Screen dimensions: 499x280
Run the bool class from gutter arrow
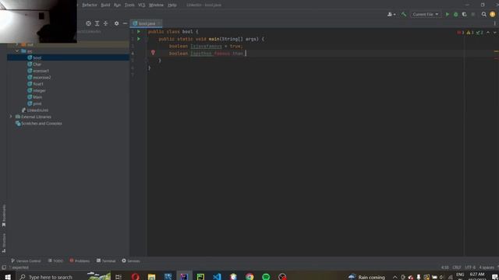coord(139,32)
